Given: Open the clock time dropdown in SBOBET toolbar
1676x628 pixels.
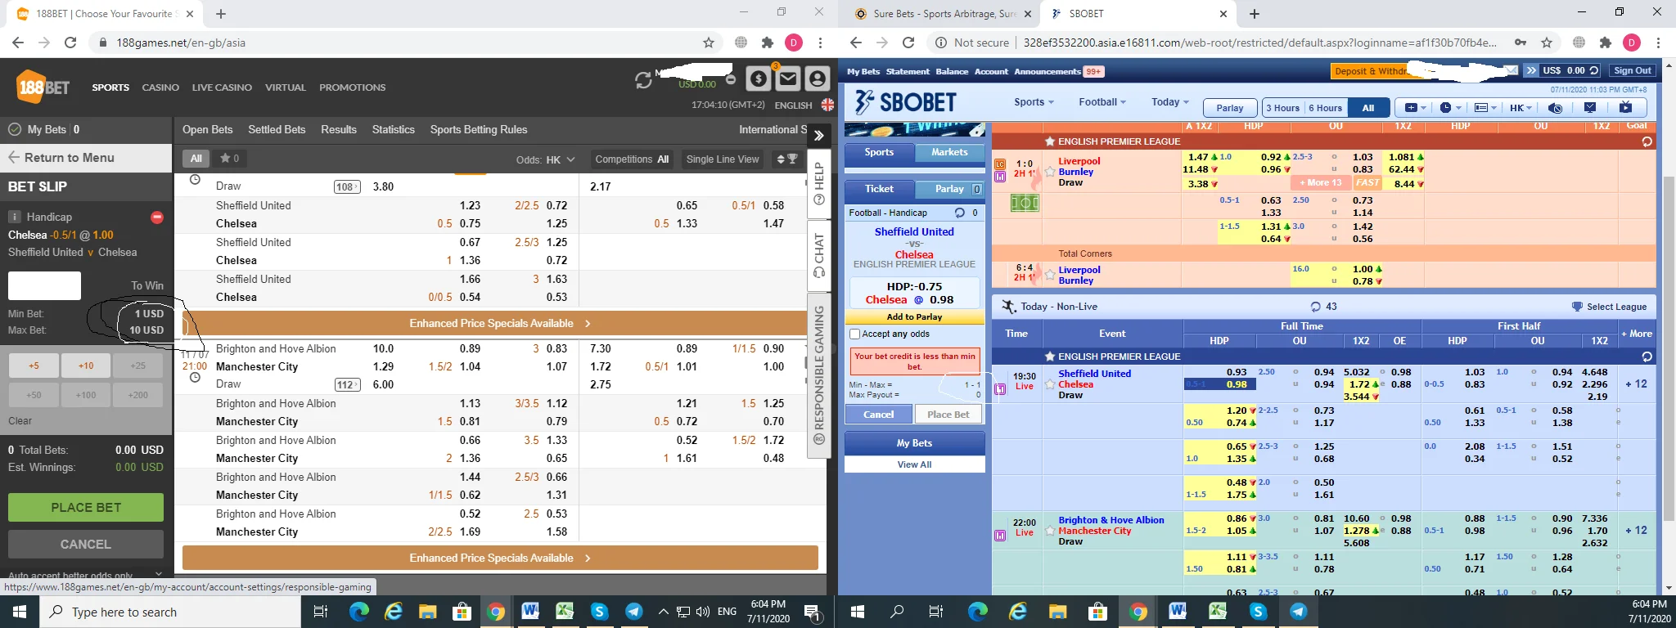Looking at the screenshot, I should point(1449,107).
